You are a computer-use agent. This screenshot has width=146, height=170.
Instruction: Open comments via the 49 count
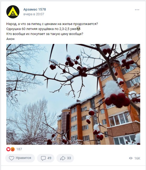[49, 158]
